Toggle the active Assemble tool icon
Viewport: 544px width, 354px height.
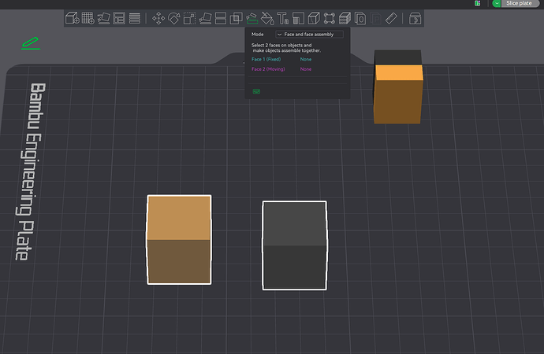coord(252,18)
